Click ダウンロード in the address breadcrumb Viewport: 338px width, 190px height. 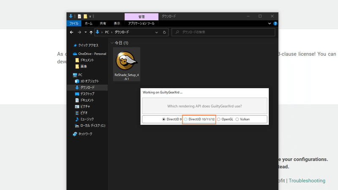click(x=122, y=33)
